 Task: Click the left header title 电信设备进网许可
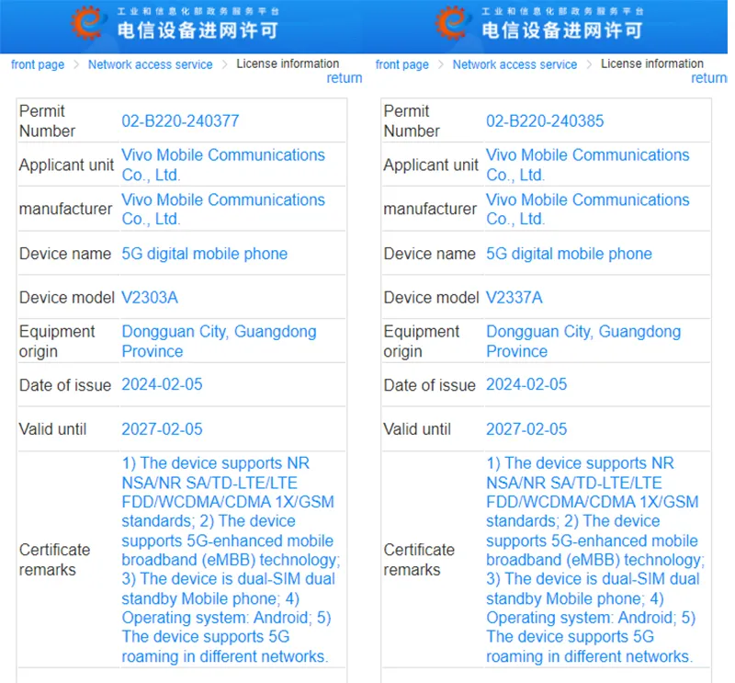coord(198,30)
